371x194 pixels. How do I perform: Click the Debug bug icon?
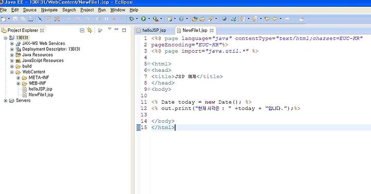(x=131, y=19)
